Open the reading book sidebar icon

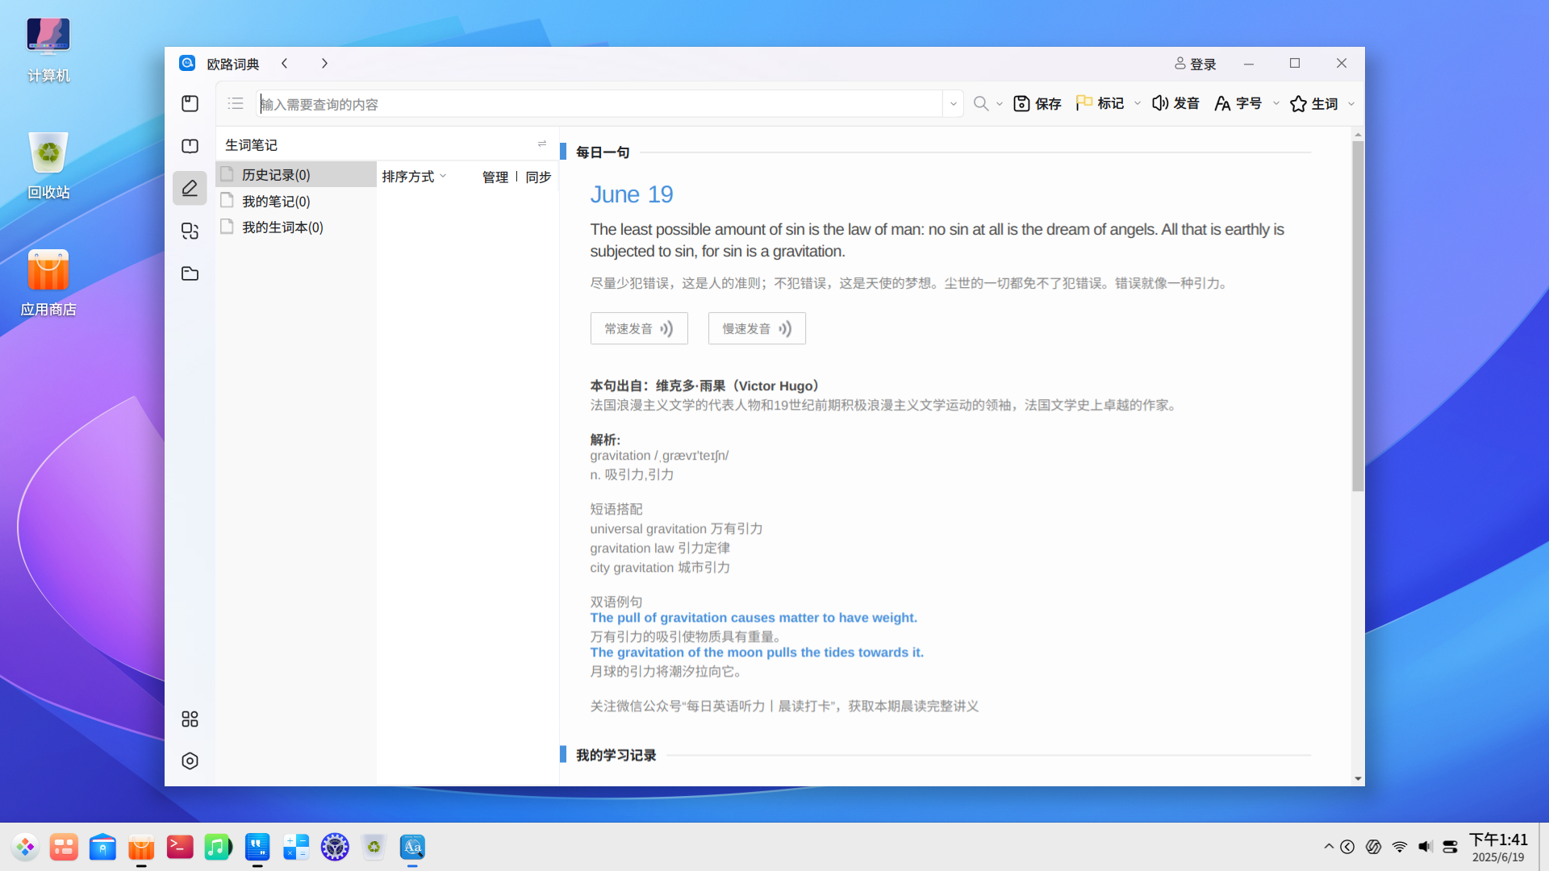pos(190,146)
